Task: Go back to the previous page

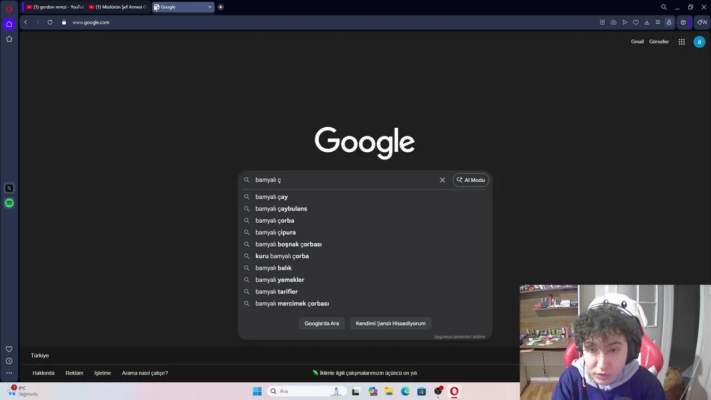Action: tap(26, 22)
